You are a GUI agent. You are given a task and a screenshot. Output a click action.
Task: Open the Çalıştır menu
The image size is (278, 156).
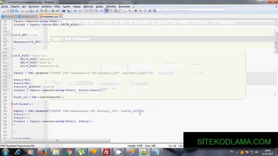click(x=99, y=6)
